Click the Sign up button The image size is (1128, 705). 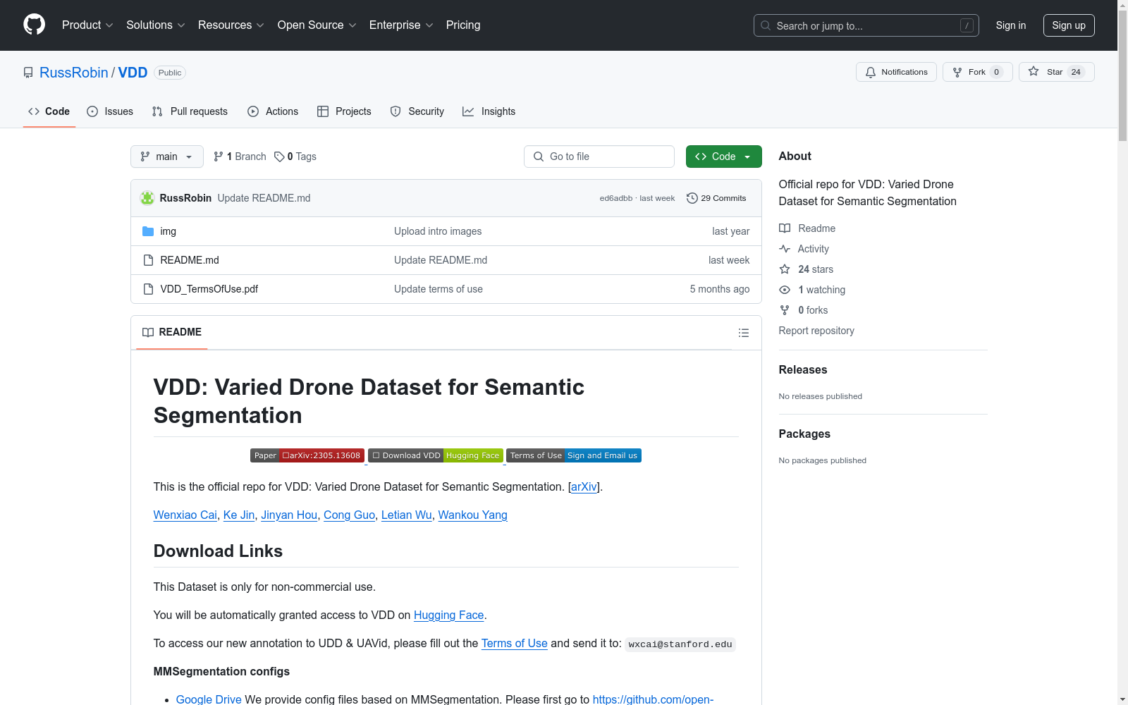click(x=1069, y=25)
